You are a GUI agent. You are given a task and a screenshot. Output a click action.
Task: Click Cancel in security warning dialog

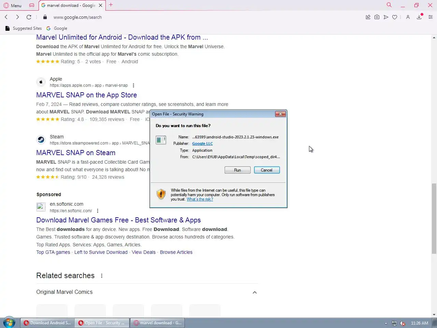[267, 170]
